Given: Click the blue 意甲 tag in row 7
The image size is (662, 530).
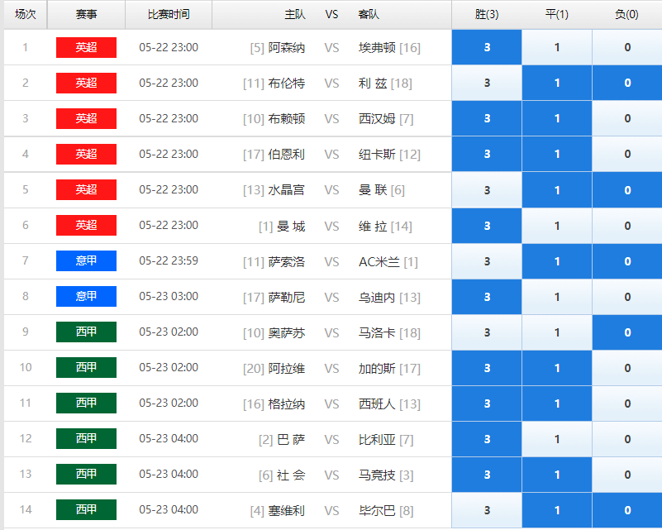Looking at the screenshot, I should click(x=86, y=260).
